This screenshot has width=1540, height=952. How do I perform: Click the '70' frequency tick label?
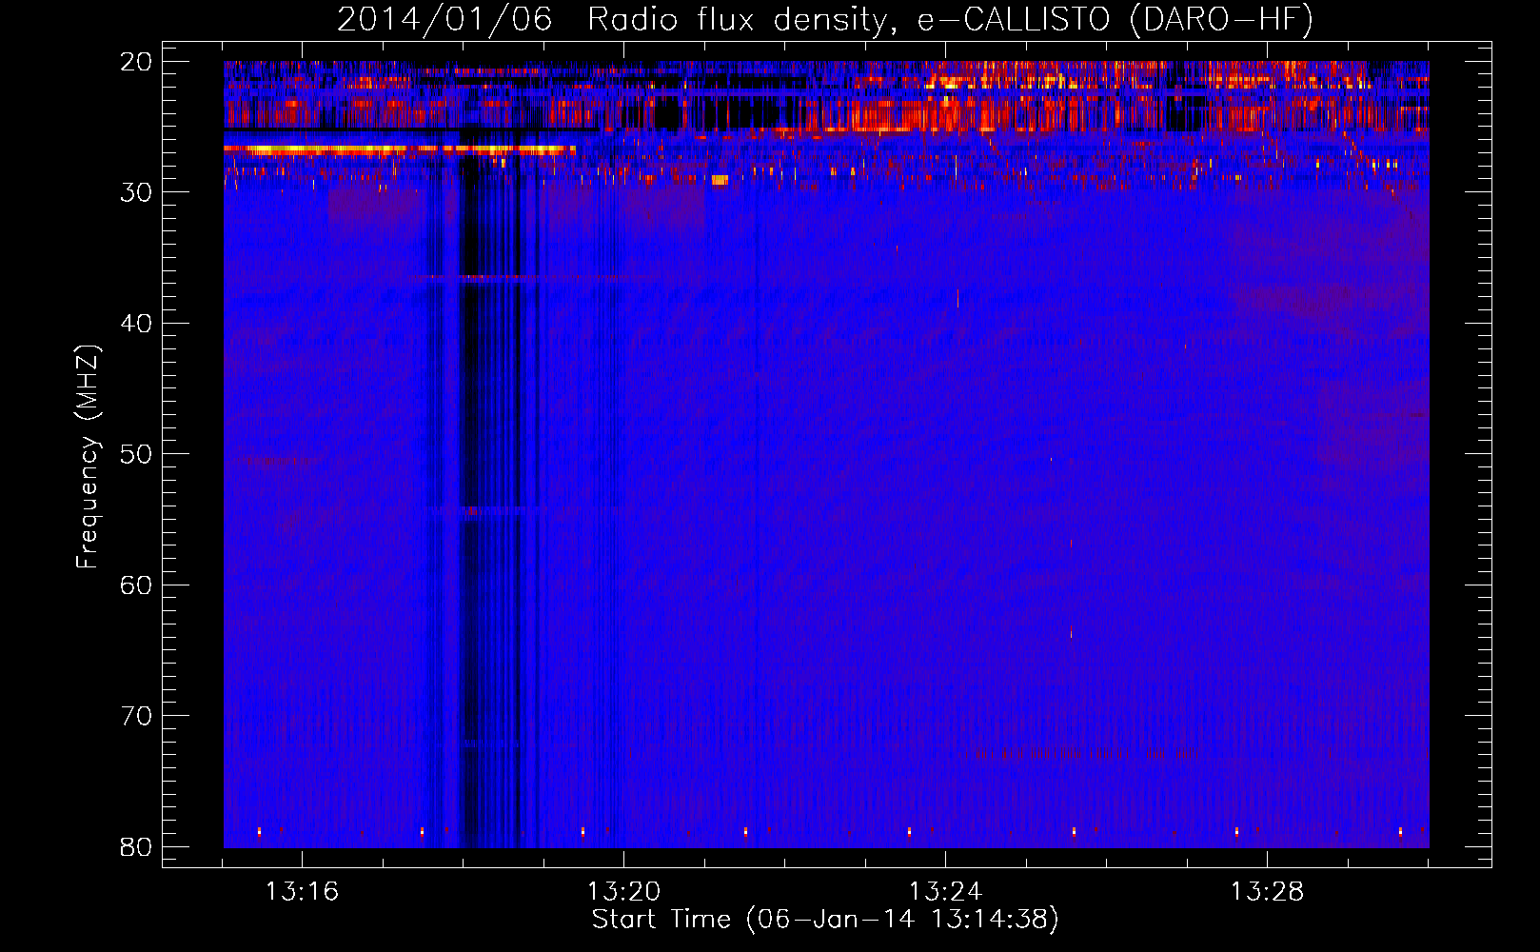[x=137, y=716]
